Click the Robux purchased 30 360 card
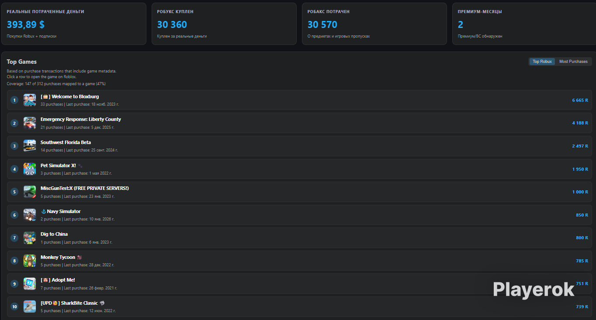Screen dimensions: 596x320 click(224, 24)
